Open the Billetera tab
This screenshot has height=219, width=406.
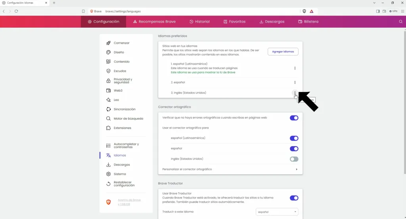pos(308,22)
